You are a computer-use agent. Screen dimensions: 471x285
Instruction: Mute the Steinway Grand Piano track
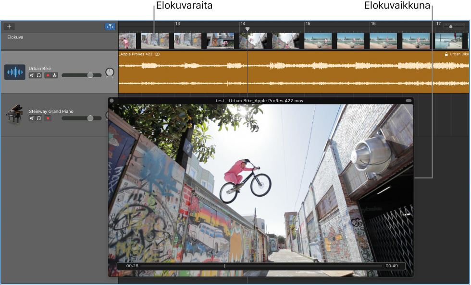pos(32,118)
